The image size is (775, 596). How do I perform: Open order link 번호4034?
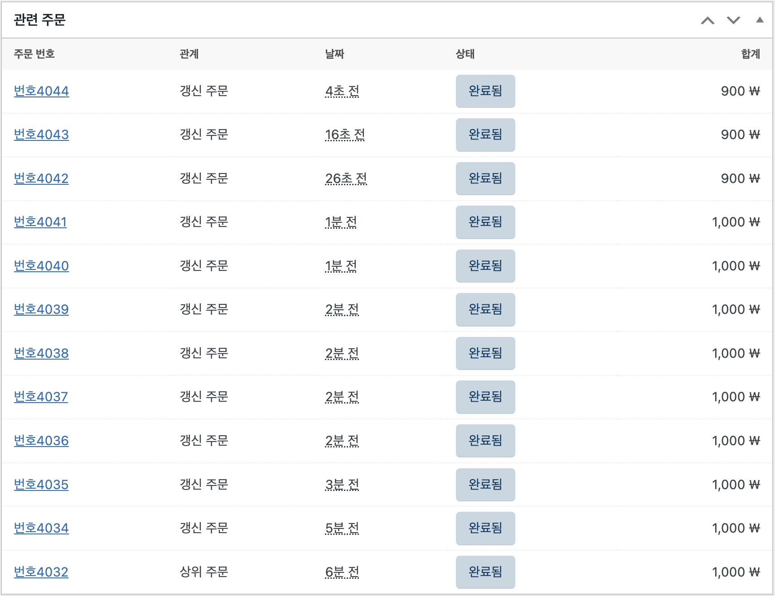tap(41, 528)
